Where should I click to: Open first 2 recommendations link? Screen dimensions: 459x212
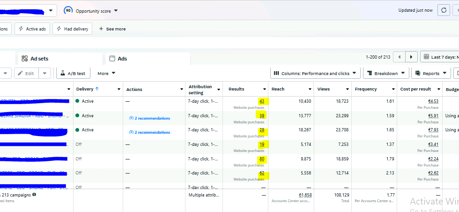pos(150,118)
